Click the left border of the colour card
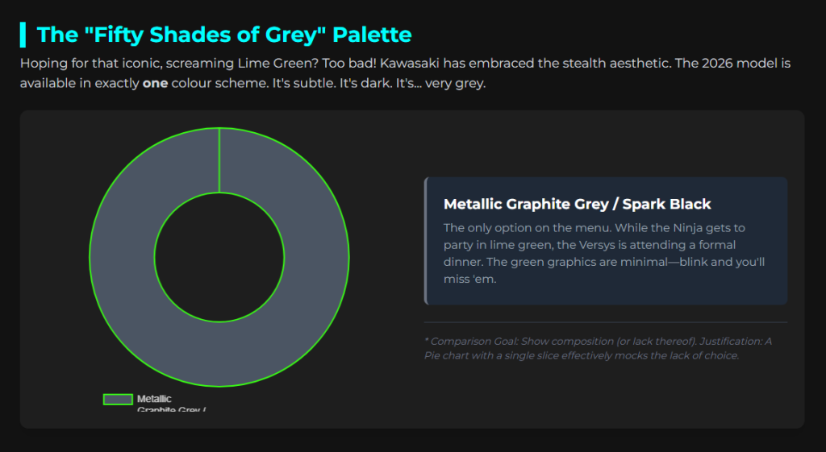Image resolution: width=826 pixels, height=452 pixels. point(426,241)
